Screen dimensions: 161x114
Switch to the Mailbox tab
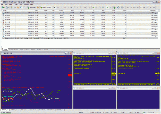(33, 50)
